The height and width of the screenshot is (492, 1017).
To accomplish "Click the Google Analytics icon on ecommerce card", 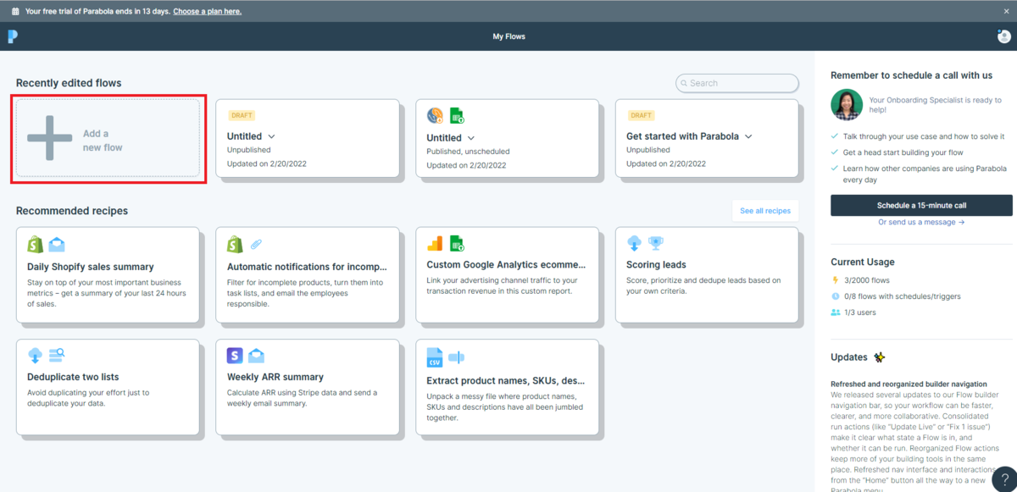I will (x=435, y=245).
